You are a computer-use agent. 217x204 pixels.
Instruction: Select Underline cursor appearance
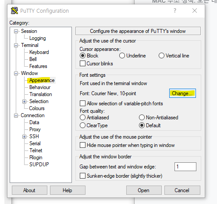[122, 56]
